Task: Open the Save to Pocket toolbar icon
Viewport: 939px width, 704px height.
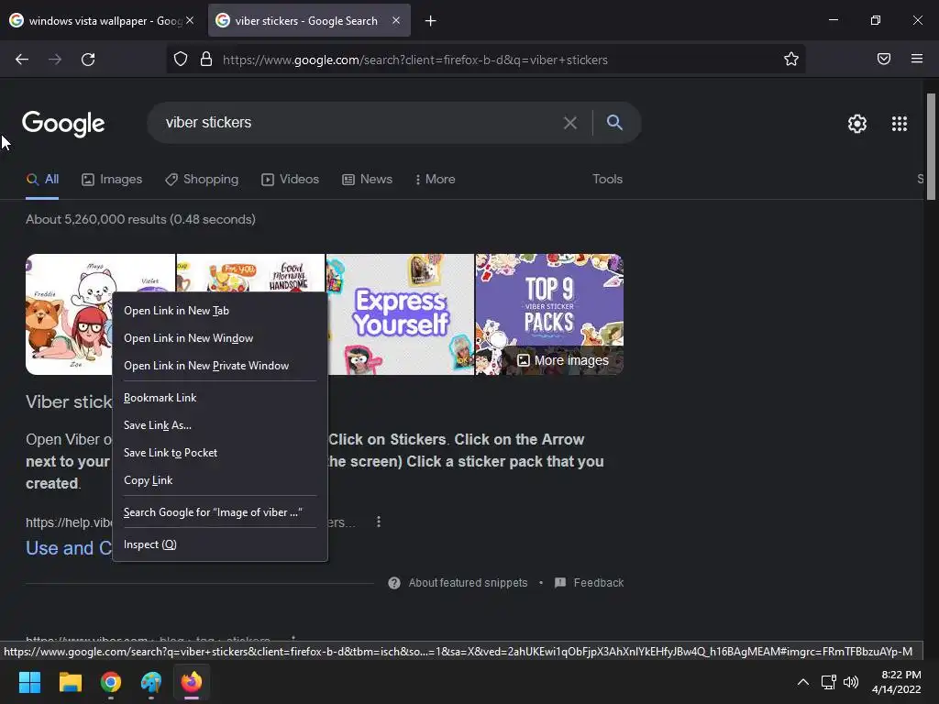Action: pos(884,60)
